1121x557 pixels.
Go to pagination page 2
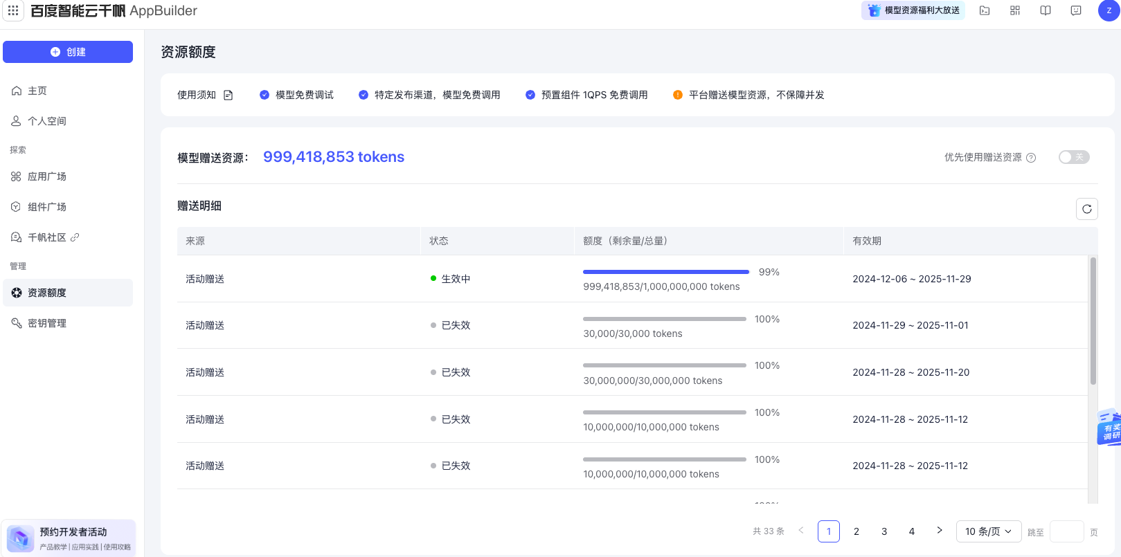click(857, 531)
